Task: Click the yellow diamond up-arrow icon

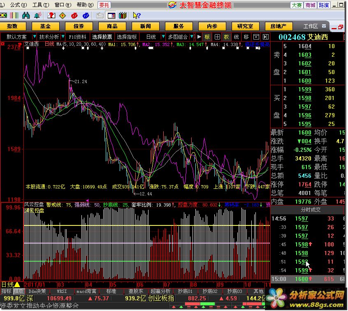Action: point(63,16)
